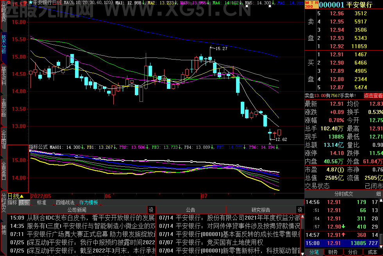
Task: Click the 2022/05 date axis label
Action: click(x=41, y=196)
